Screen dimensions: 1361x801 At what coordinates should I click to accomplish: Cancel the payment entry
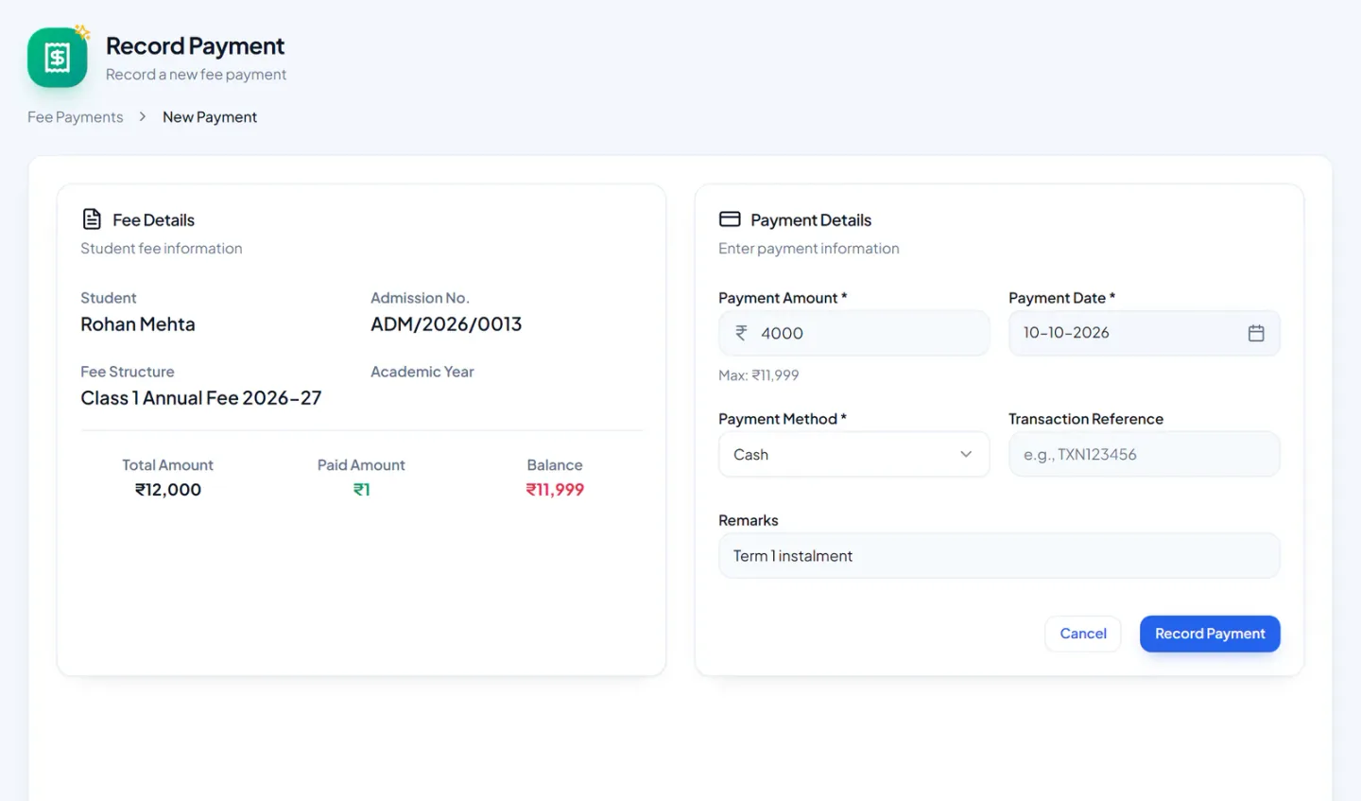(x=1083, y=634)
